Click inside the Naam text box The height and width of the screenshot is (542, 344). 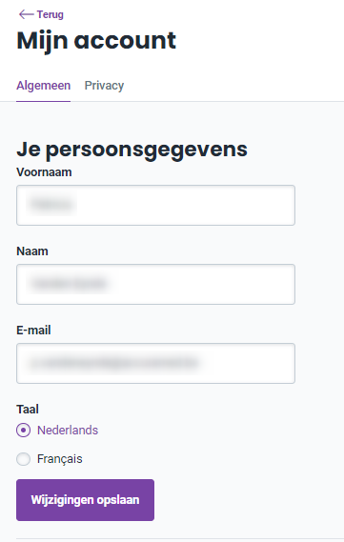(155, 285)
